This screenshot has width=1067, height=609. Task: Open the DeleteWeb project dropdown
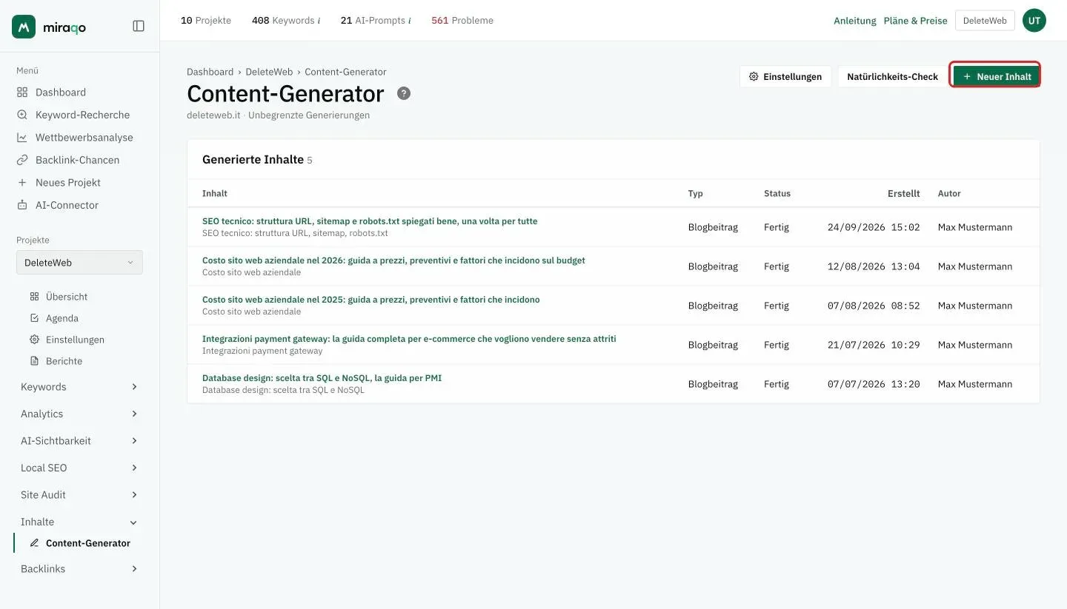(79, 263)
